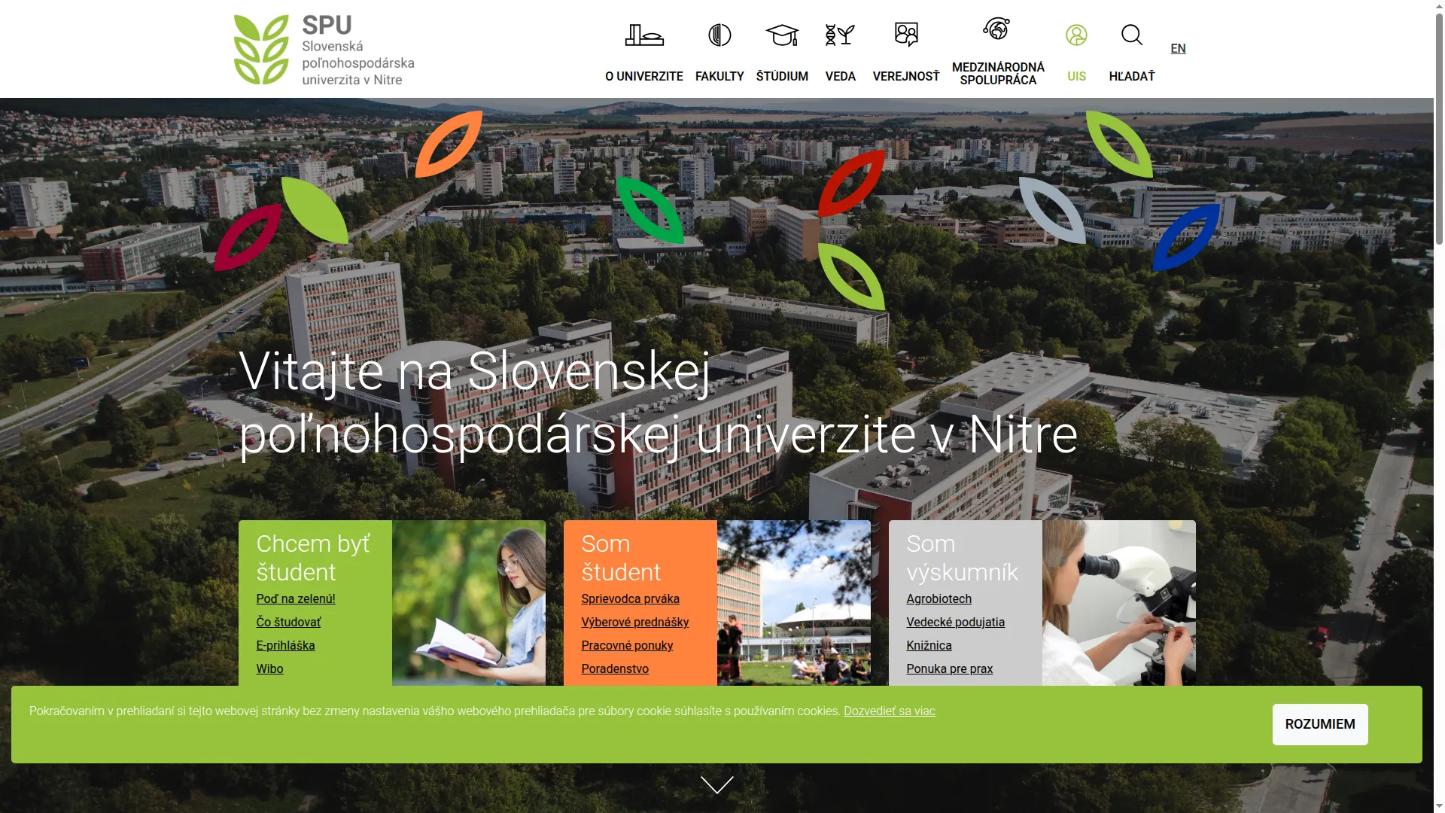Image resolution: width=1445 pixels, height=813 pixels.
Task: Click the globe Medzinárodná spolupráca icon
Action: coord(996,29)
